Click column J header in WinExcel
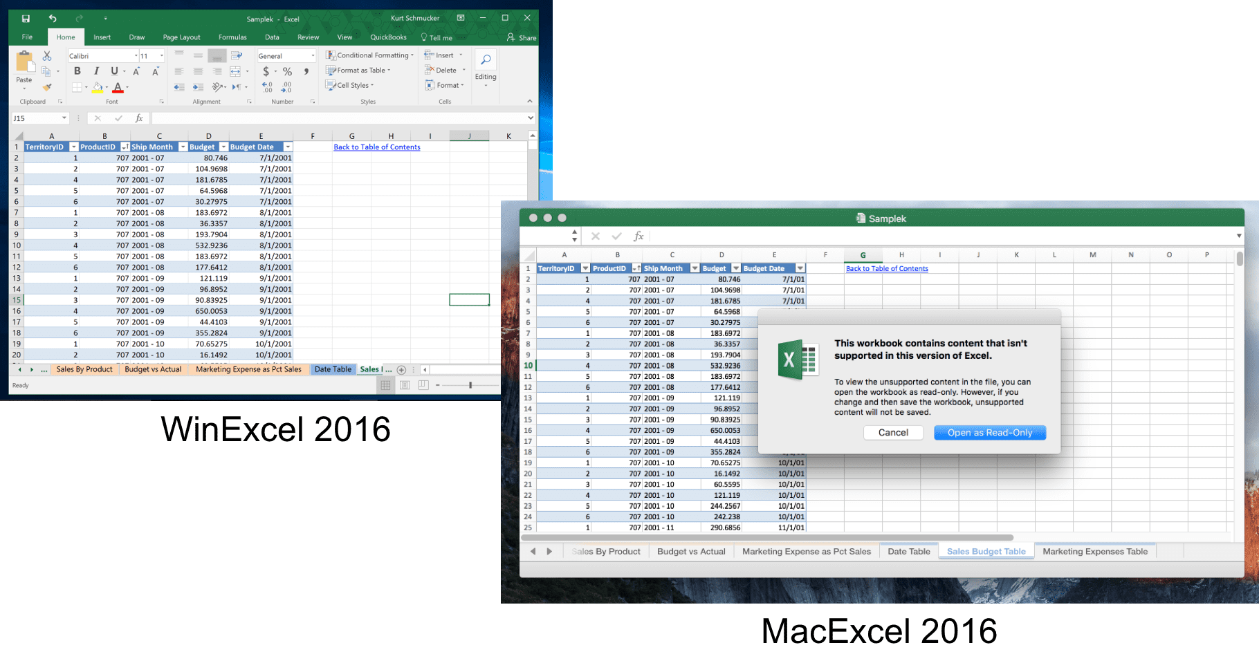Image resolution: width=1259 pixels, height=672 pixels. point(469,136)
